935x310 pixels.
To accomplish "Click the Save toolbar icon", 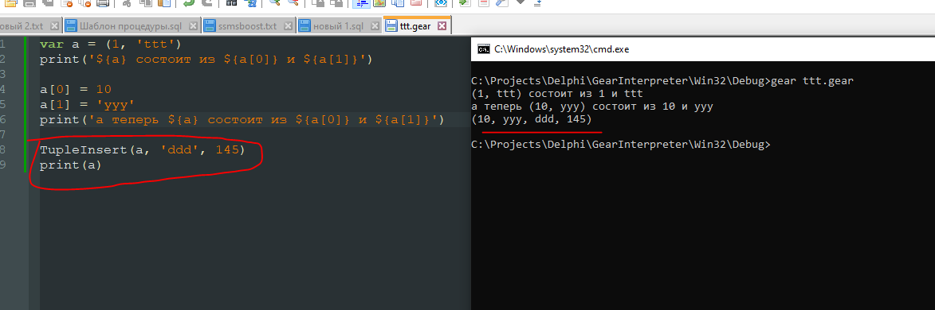I will tap(29, 3).
